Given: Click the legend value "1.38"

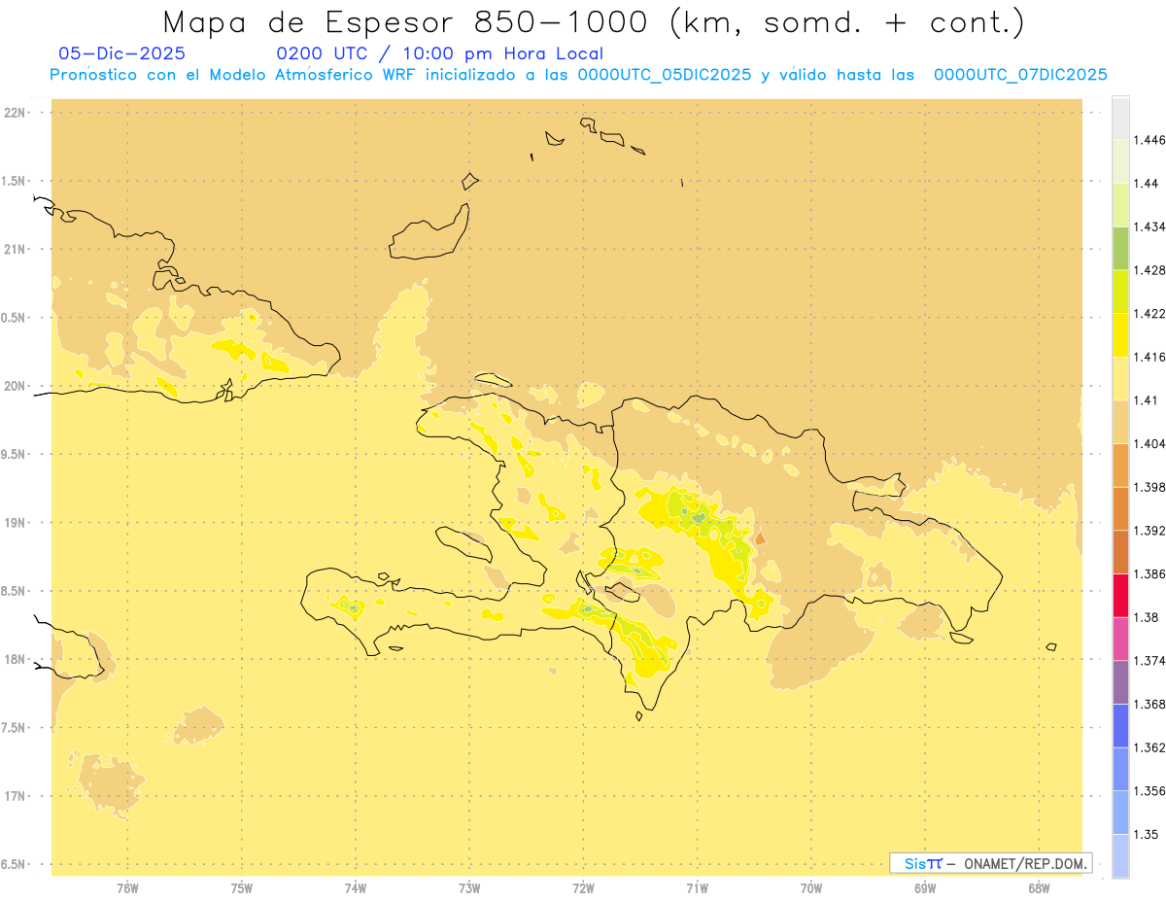Looking at the screenshot, I should 1146,617.
